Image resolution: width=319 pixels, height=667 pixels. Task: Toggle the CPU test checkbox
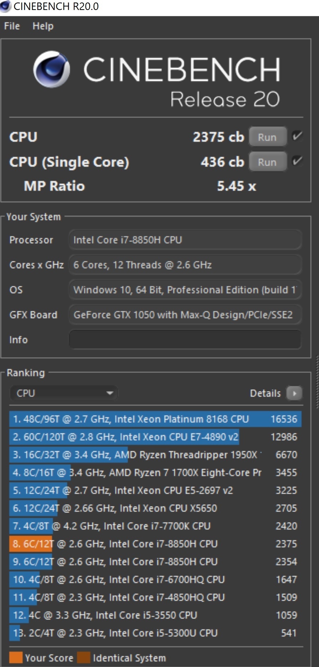(x=297, y=136)
